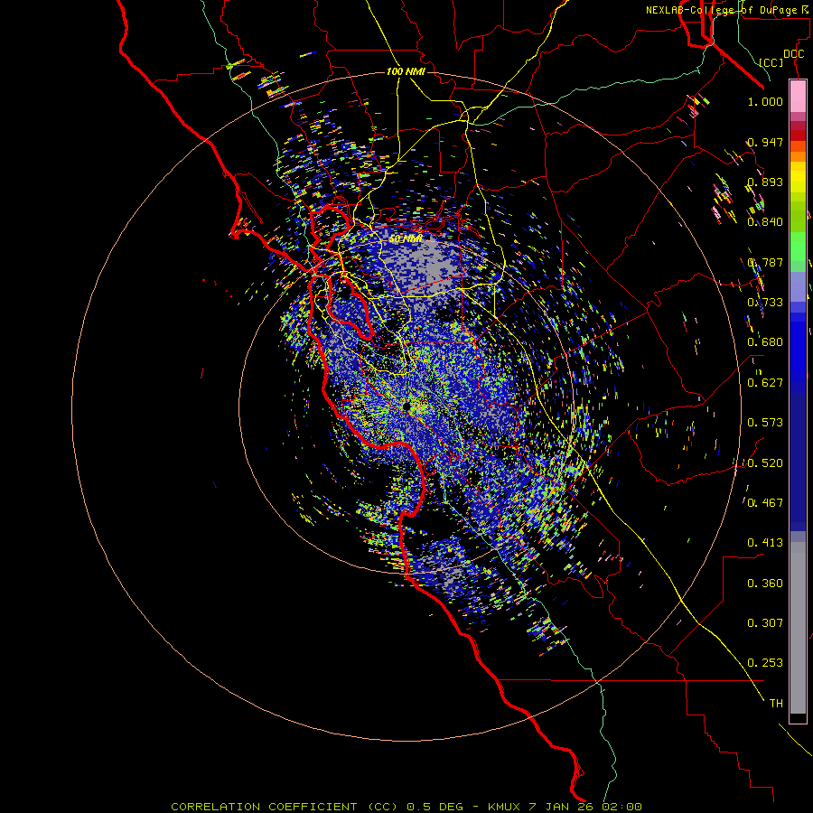Click the DCC label above the color bar
The image size is (813, 813).
pos(793,54)
